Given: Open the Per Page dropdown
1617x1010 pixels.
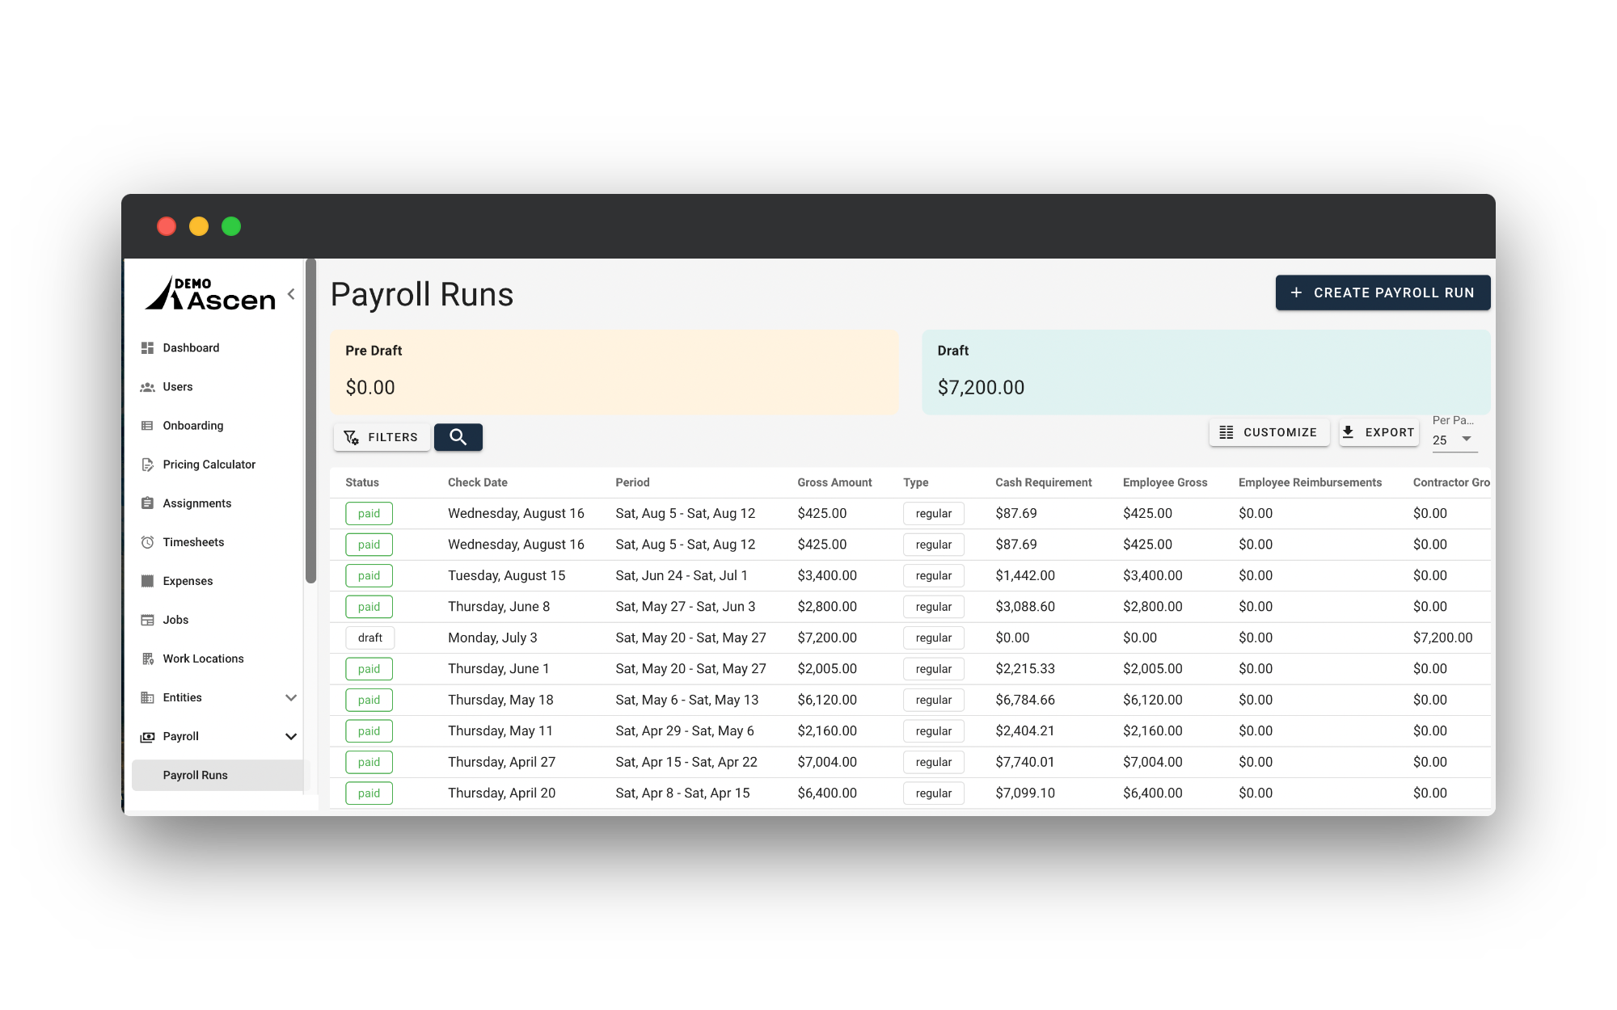Looking at the screenshot, I should 1454,440.
